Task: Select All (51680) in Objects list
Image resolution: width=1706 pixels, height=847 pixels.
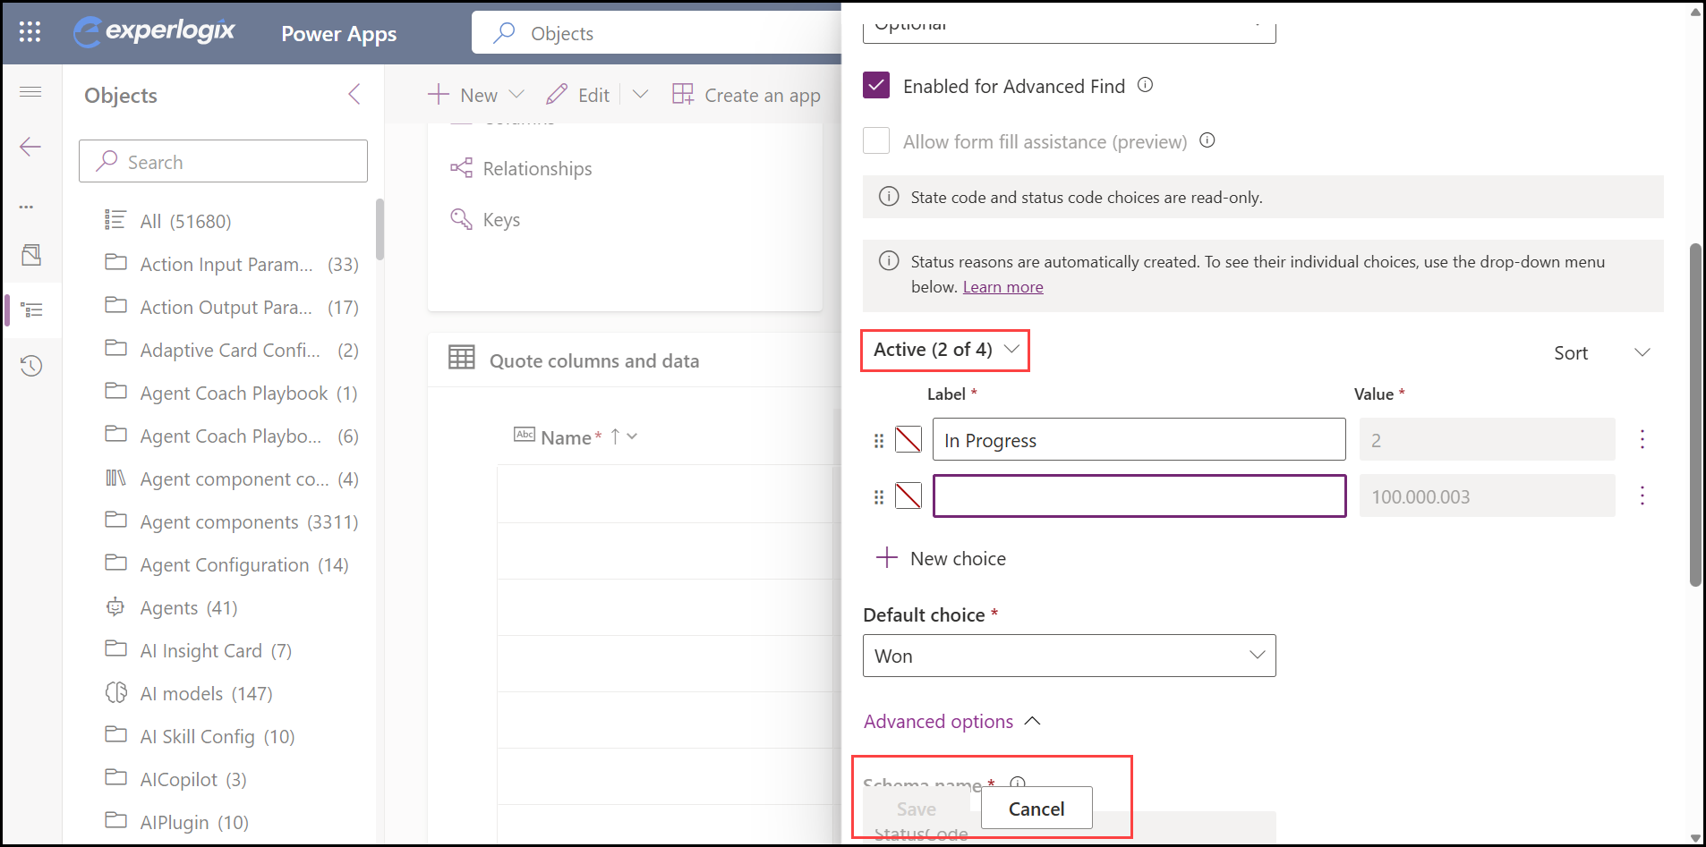Action: pos(185,221)
